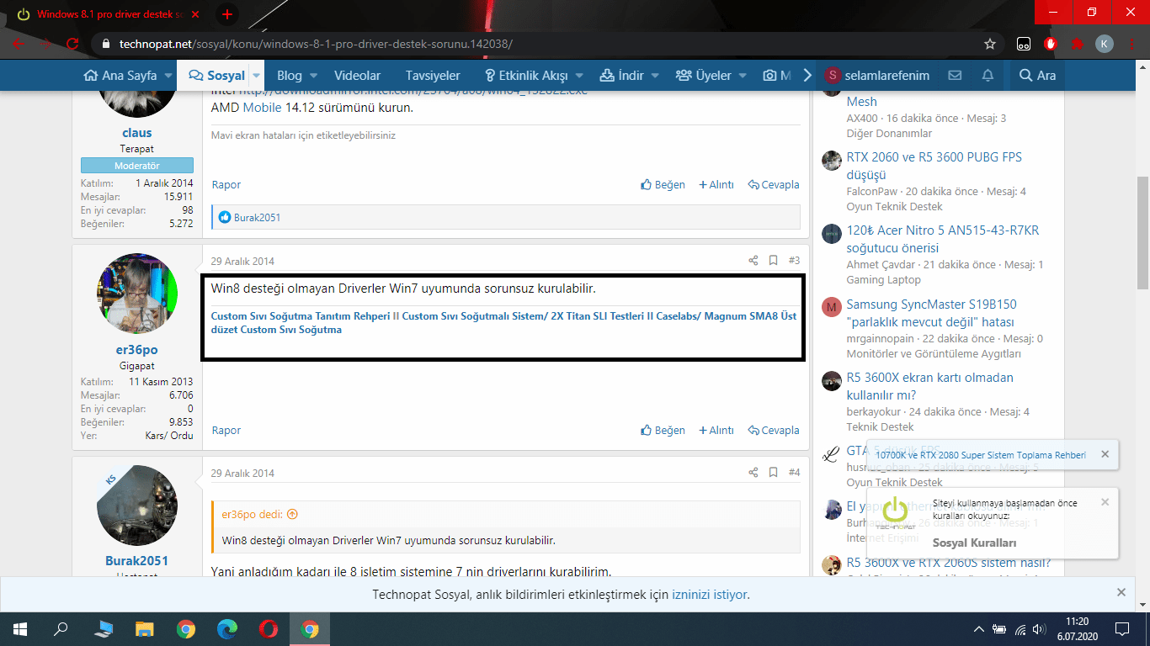This screenshot has width=1150, height=646.
Task: Open the Samsung SyncMaster S19B150 thread
Action: (931, 313)
